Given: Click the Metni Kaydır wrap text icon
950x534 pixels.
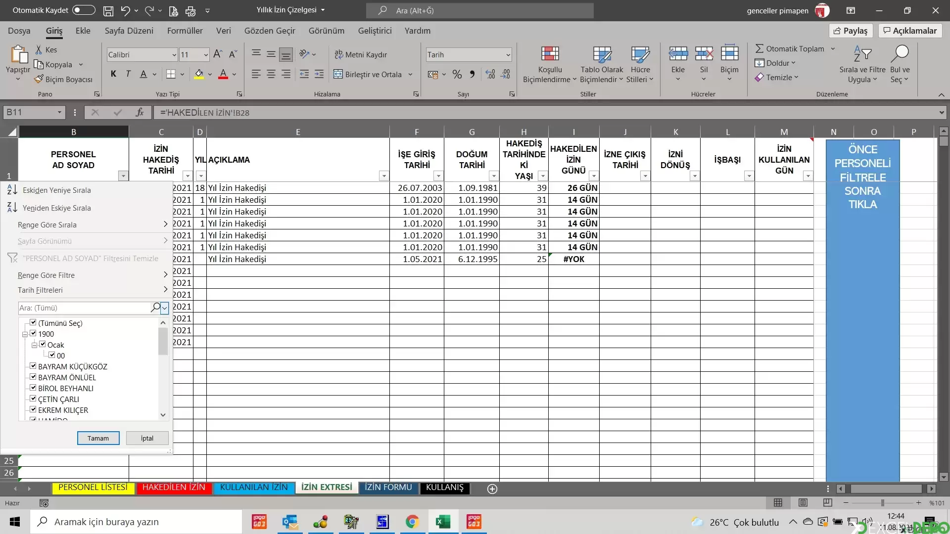Looking at the screenshot, I should 339,54.
